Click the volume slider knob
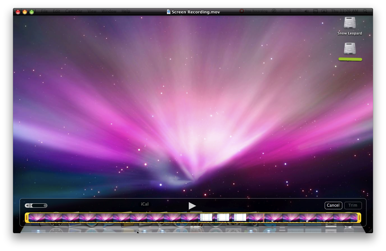The height and width of the screenshot is (251, 386). click(45, 205)
